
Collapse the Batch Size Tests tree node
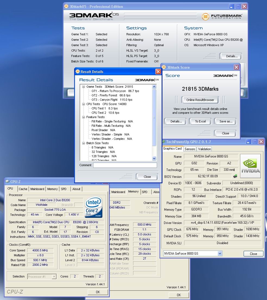(x=83, y=143)
